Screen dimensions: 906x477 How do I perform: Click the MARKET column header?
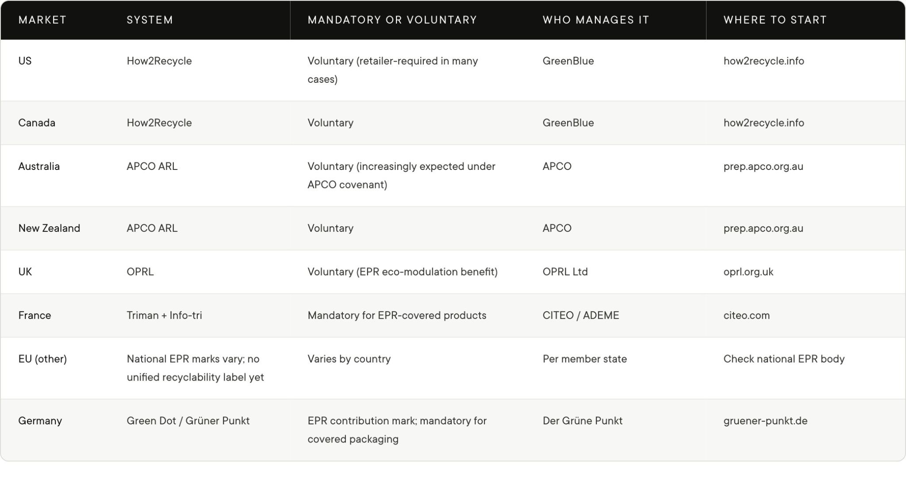point(42,20)
